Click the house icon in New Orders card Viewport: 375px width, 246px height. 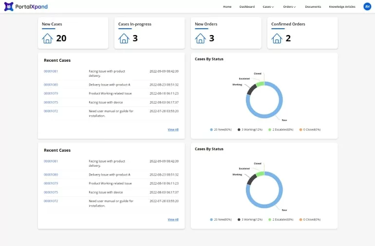point(201,38)
